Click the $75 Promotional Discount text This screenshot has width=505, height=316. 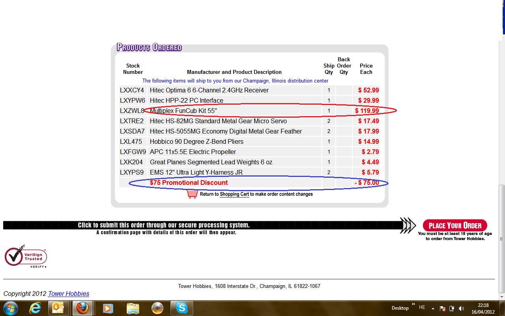(189, 182)
